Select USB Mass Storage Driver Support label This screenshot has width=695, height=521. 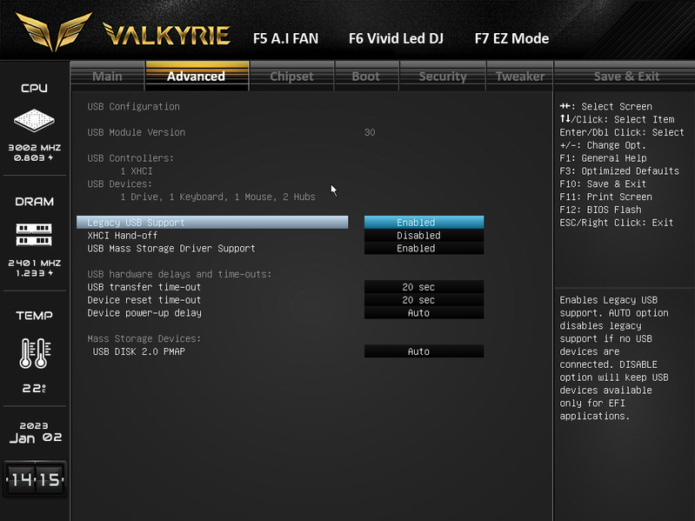point(171,248)
